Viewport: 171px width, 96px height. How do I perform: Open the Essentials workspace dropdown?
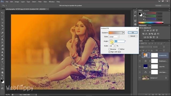(x=162, y=6)
